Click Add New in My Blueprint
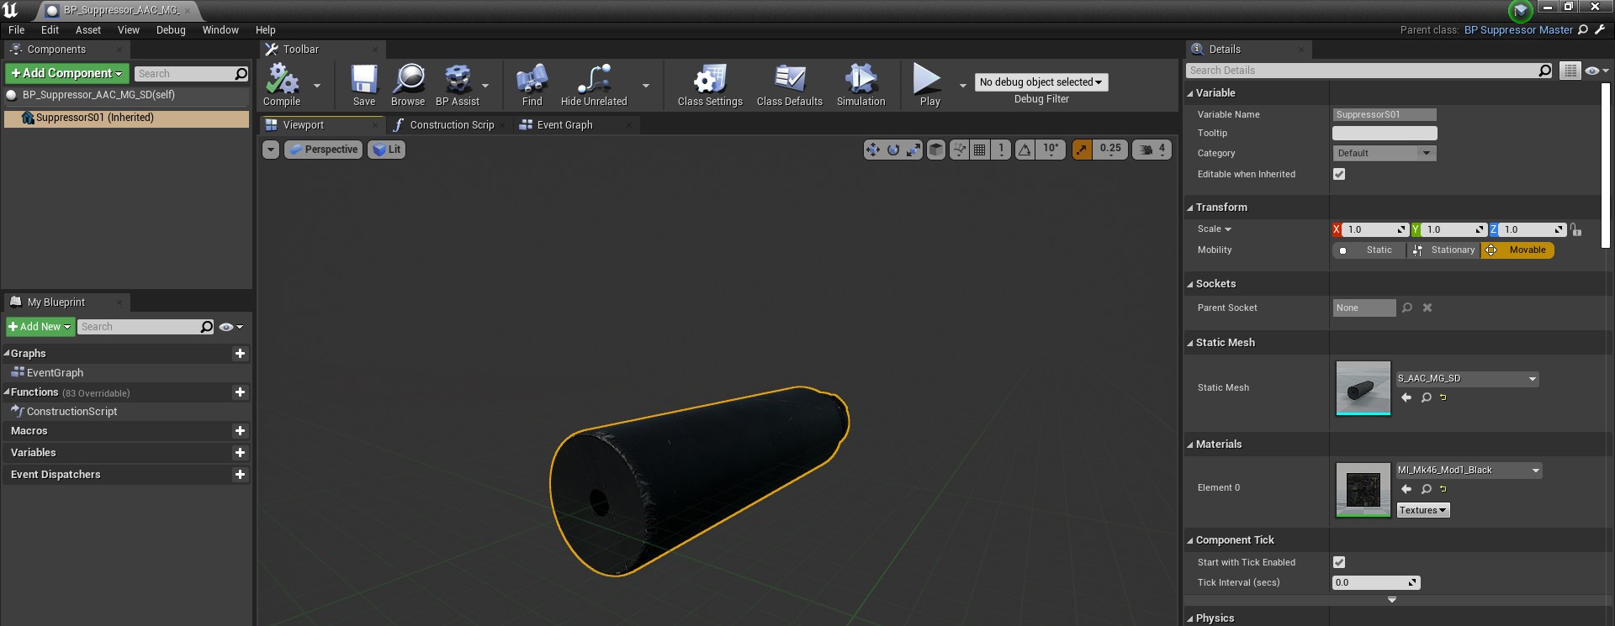 (x=40, y=327)
